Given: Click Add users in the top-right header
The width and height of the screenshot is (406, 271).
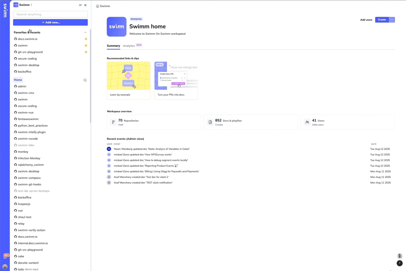Looking at the screenshot, I should (366, 20).
